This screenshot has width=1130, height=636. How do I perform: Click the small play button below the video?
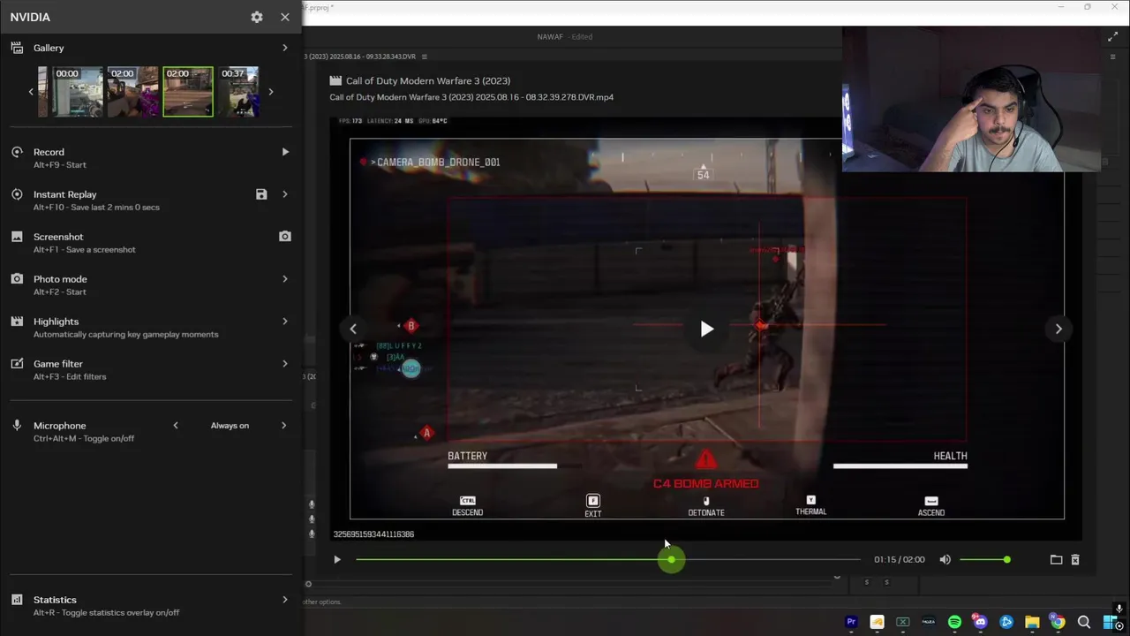click(336, 559)
